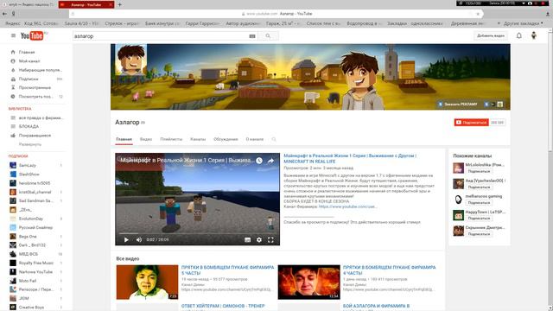The image size is (553, 311).
Task: Open the 4 ЧАСТЬ fiery video thumbnail
Action: (x=309, y=282)
